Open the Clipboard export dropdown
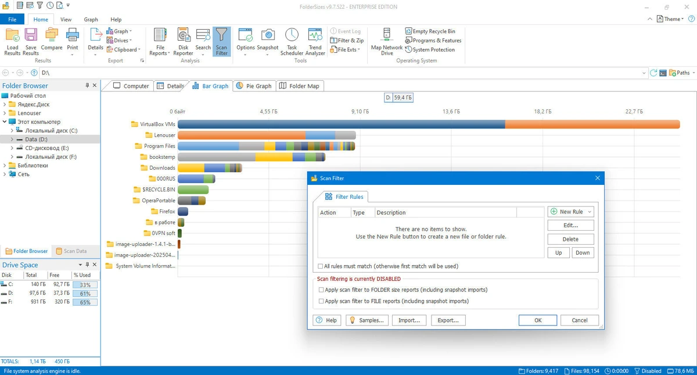 (123, 50)
